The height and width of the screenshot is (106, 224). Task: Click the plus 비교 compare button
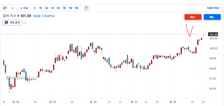point(24,8)
